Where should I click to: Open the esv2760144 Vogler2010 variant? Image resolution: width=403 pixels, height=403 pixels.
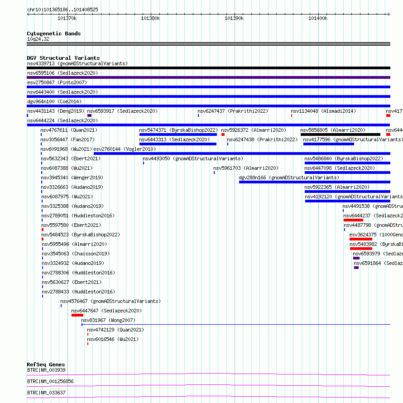(x=125, y=149)
